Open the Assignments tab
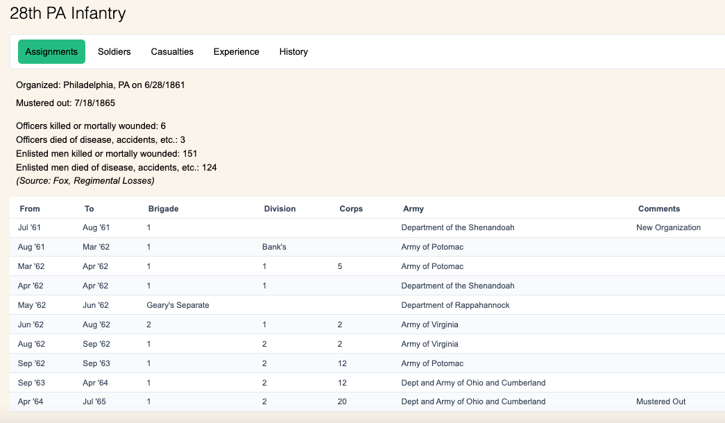The width and height of the screenshot is (725, 423). pyautogui.click(x=51, y=52)
